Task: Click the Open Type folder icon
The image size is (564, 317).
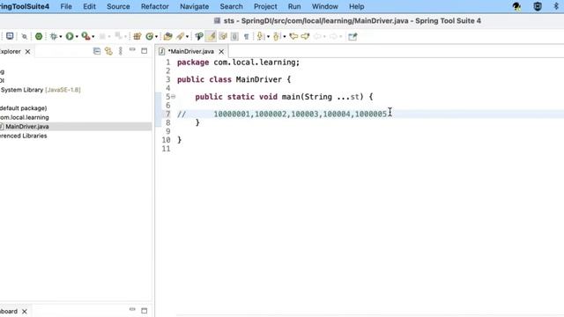Action: (167, 36)
